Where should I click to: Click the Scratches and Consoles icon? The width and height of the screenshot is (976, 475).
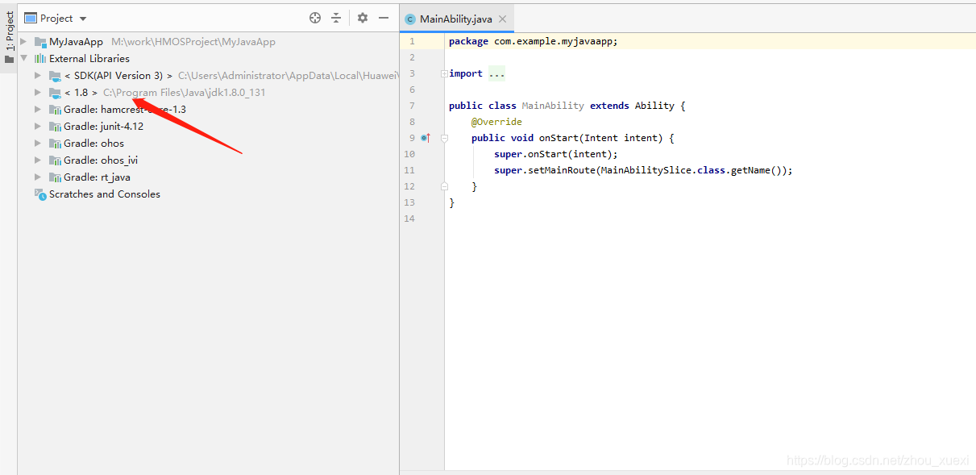pos(40,194)
